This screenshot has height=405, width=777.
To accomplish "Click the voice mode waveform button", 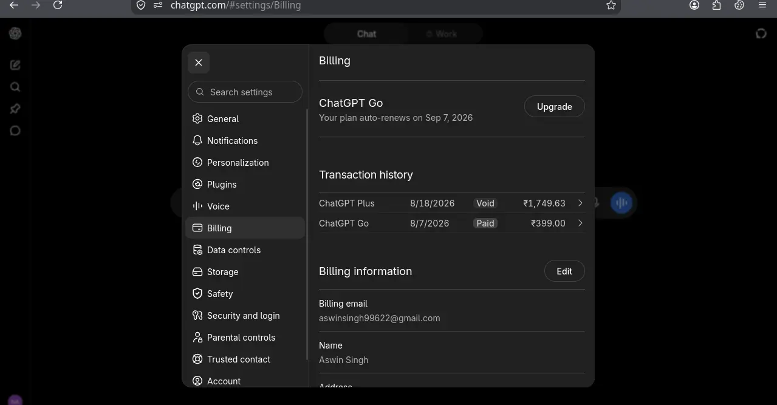I will click(621, 203).
